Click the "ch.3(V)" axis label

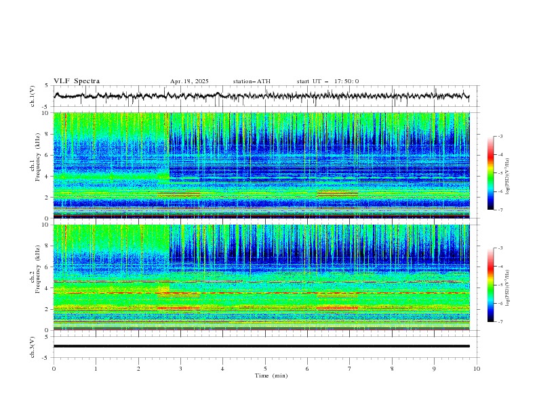[33, 347]
